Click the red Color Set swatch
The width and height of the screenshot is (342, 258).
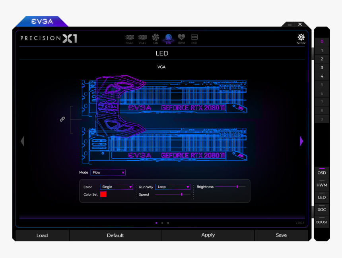point(103,195)
